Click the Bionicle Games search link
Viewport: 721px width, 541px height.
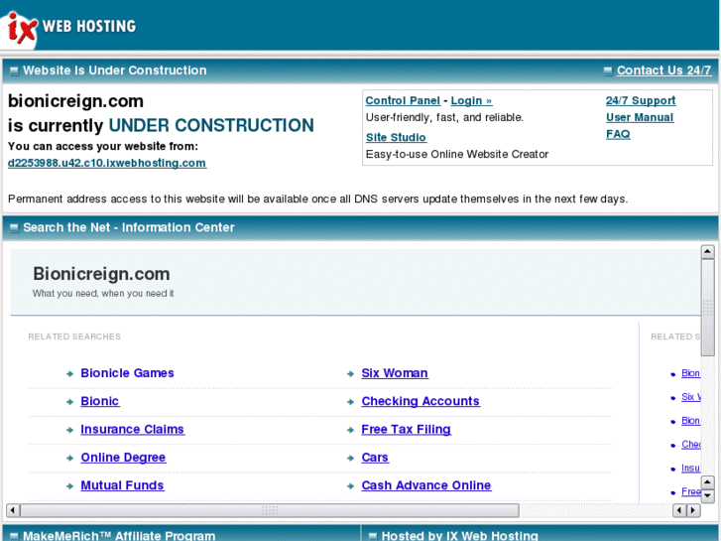point(127,373)
